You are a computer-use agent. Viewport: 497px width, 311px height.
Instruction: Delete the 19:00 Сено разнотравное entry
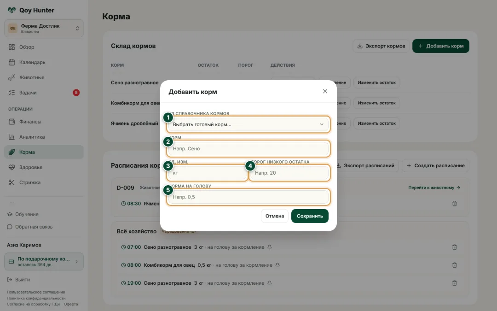[454, 283]
